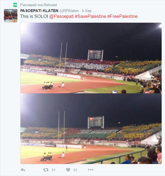Screen dimensions: 165x176
Task: Open the 6 Sep timestamp link
Action: (87, 11)
